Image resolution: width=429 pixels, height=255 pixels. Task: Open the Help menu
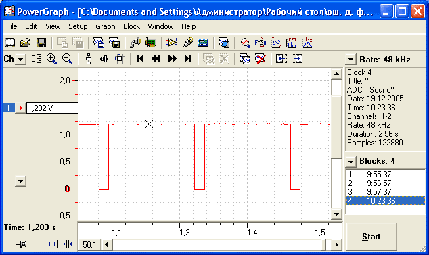189,26
